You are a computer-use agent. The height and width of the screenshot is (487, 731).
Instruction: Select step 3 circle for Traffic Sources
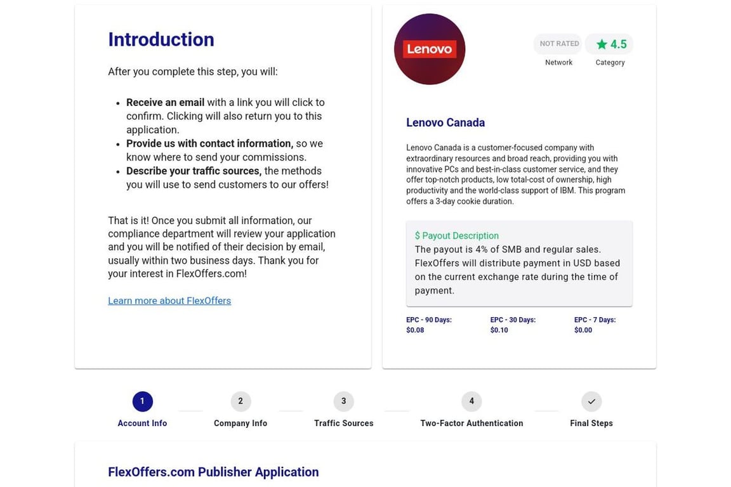pos(343,401)
